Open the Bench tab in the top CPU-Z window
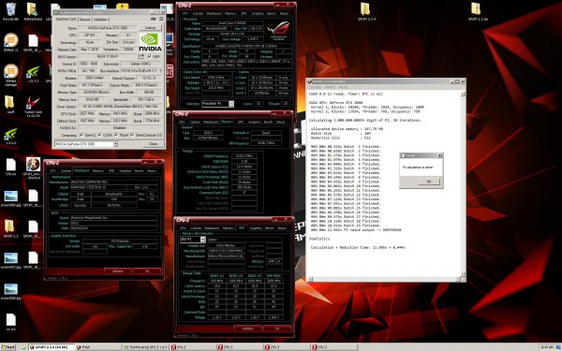This screenshot has height=351, width=562. point(272,14)
